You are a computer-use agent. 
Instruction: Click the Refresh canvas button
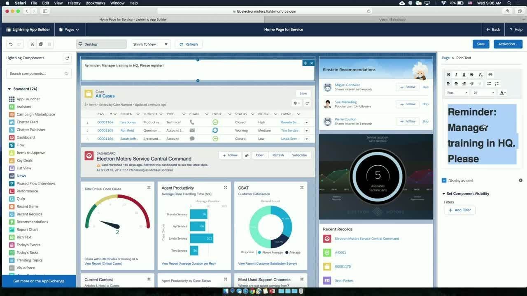coord(189,44)
